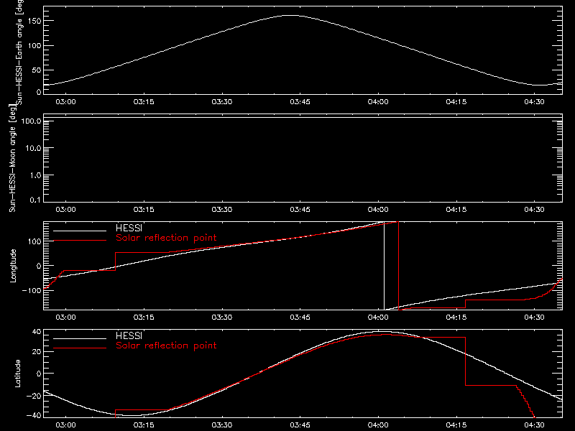This screenshot has width=575, height=431.
Task: Click 03:45 time label under Earth angle plot
Action: tap(300, 102)
